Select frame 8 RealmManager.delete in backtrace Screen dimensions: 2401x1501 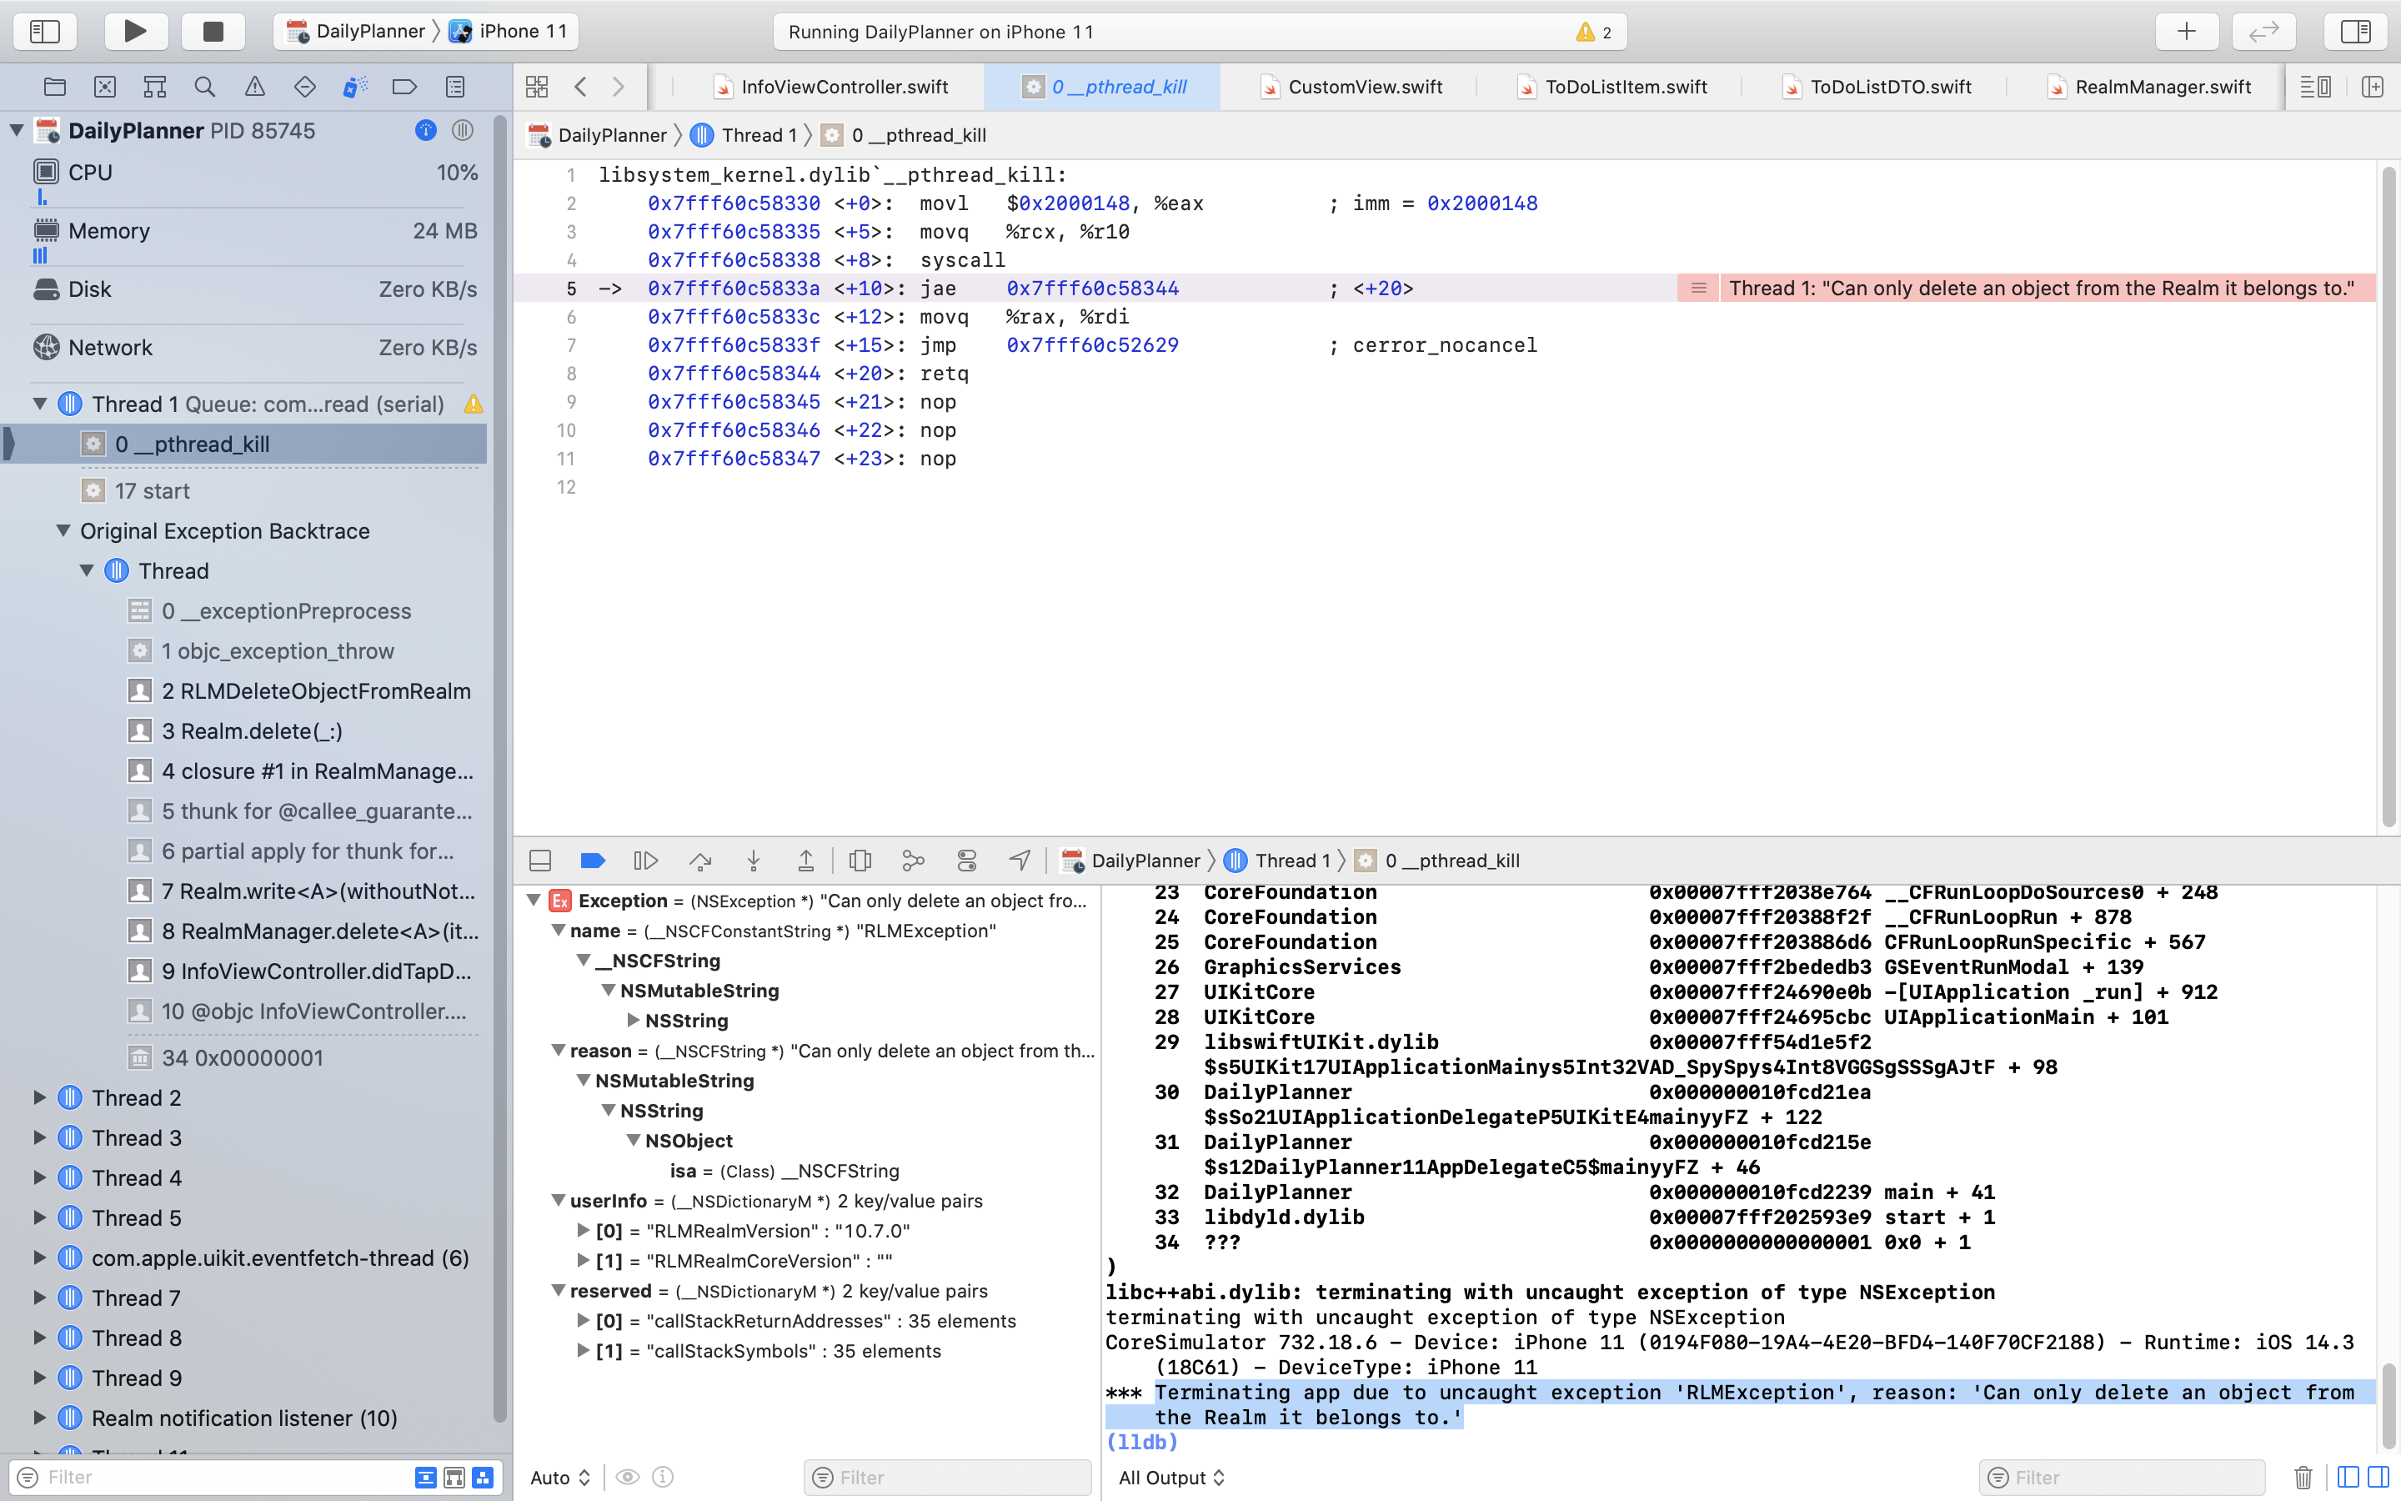tap(319, 931)
